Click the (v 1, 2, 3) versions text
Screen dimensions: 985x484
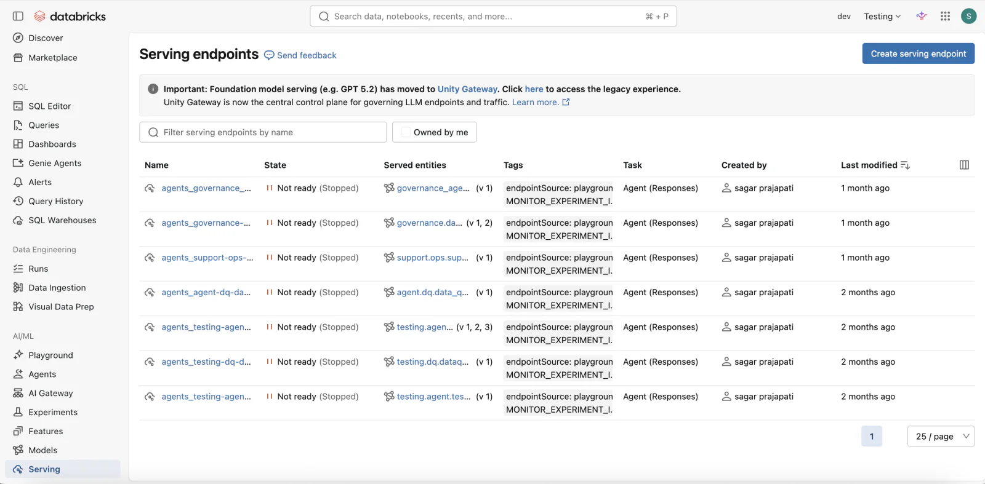(x=474, y=327)
